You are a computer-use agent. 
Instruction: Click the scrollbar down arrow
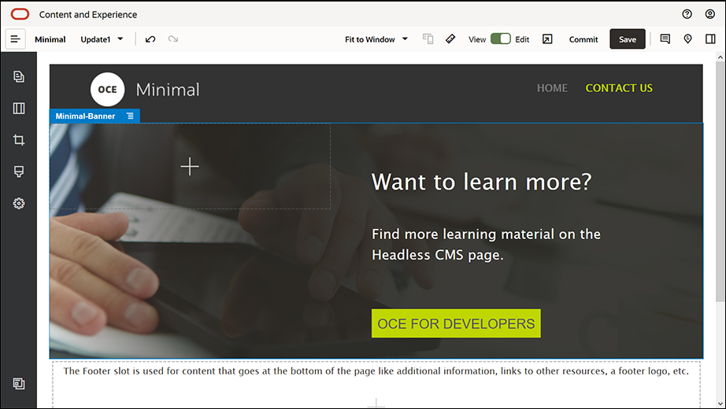[x=720, y=403]
